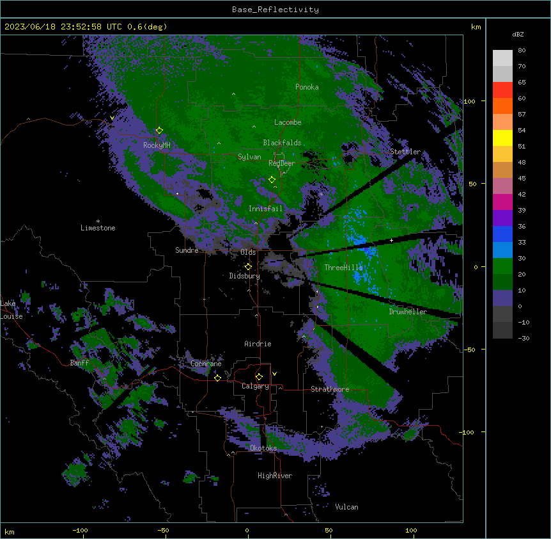The height and width of the screenshot is (539, 551).
Task: Pick the red swatch in the dBZ legend
Action: pos(502,90)
